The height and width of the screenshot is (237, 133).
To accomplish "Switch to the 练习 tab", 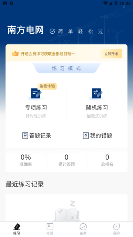I will coord(17,229).
